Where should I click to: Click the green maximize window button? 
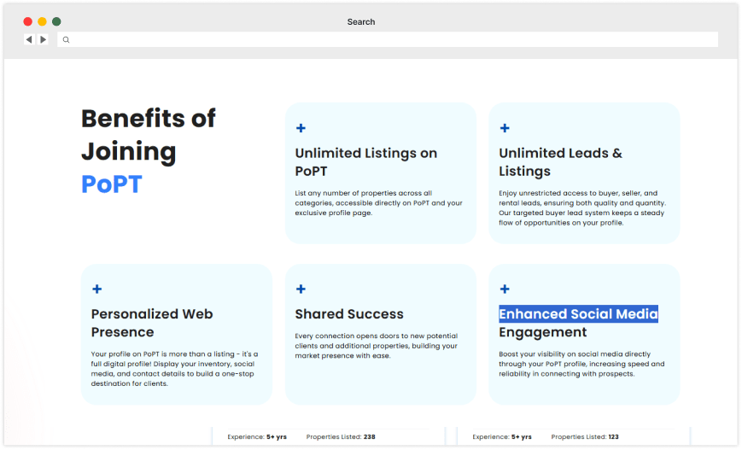[x=56, y=21]
